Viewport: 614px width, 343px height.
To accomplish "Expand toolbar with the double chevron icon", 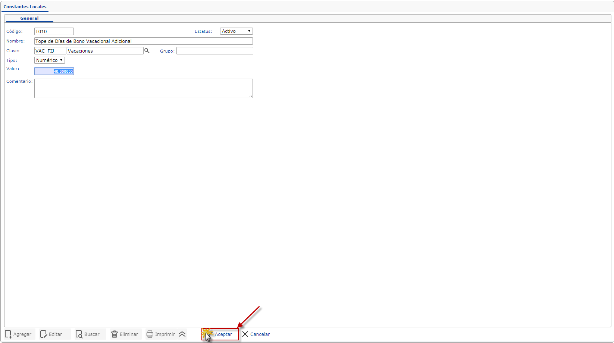I will pos(182,334).
